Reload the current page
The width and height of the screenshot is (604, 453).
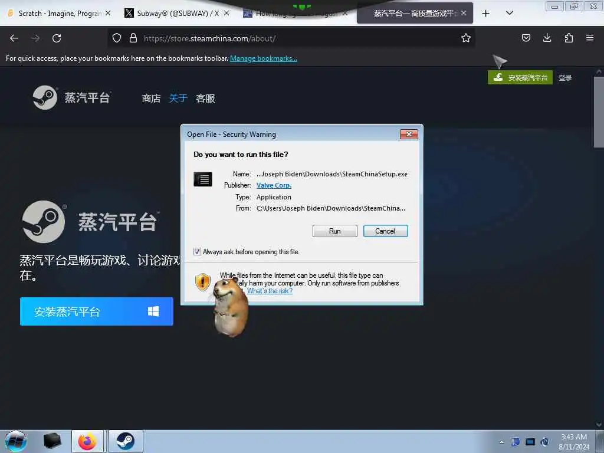coord(57,38)
